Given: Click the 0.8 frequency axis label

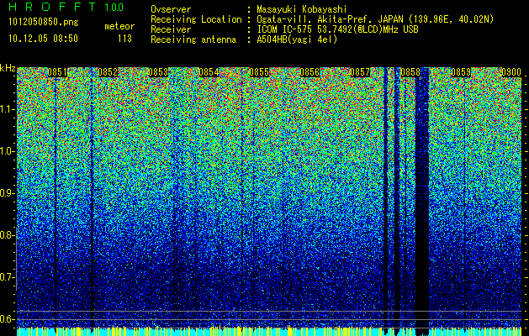Looking at the screenshot, I should pos(7,235).
